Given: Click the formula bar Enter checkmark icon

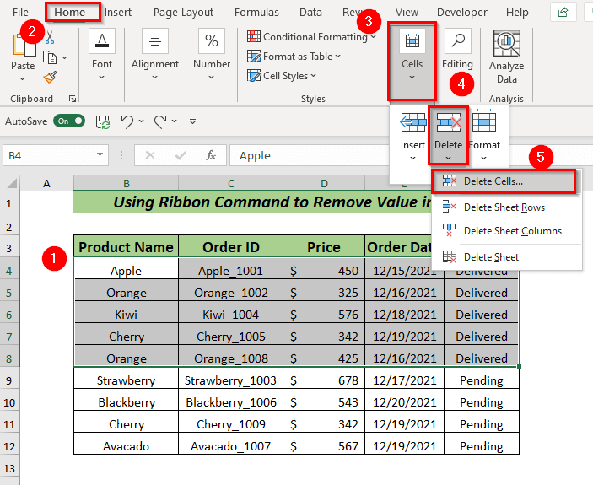Looking at the screenshot, I should tap(181, 155).
